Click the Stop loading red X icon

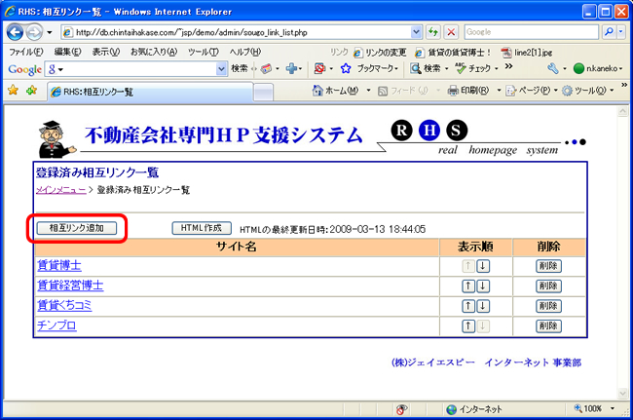click(x=452, y=31)
